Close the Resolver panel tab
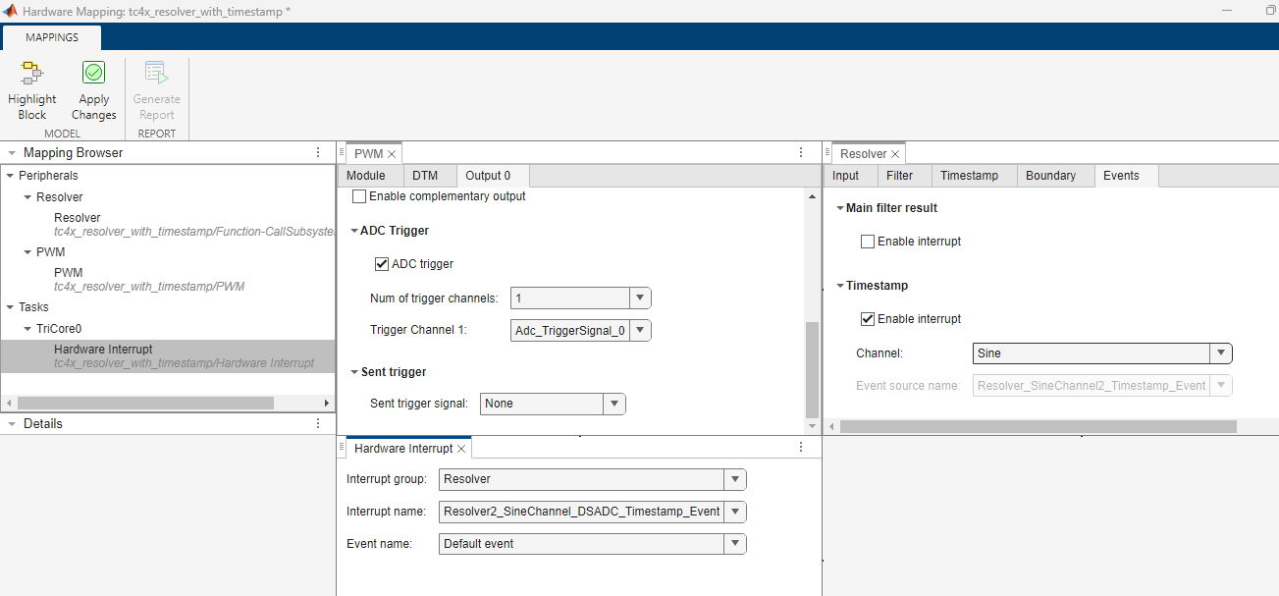 [x=894, y=154]
